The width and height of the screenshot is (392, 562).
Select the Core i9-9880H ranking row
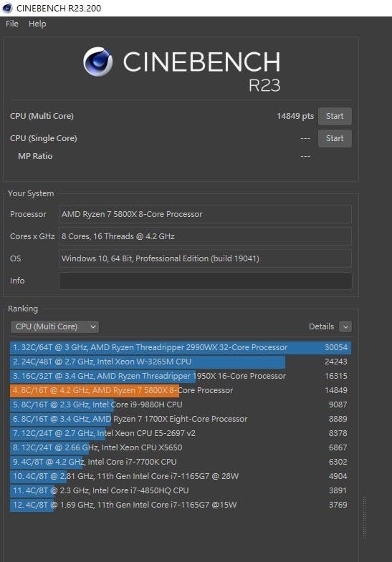(181, 404)
